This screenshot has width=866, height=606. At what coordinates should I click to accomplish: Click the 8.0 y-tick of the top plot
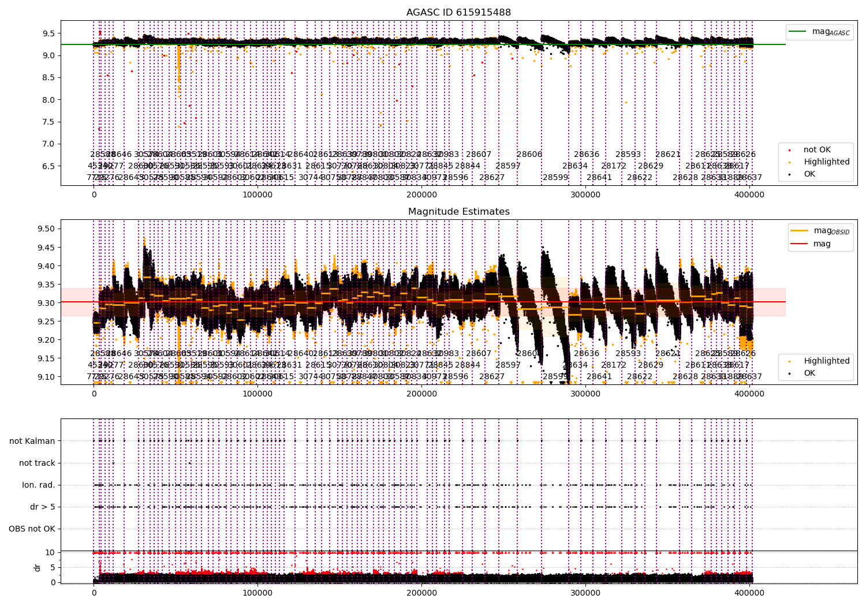coord(48,100)
